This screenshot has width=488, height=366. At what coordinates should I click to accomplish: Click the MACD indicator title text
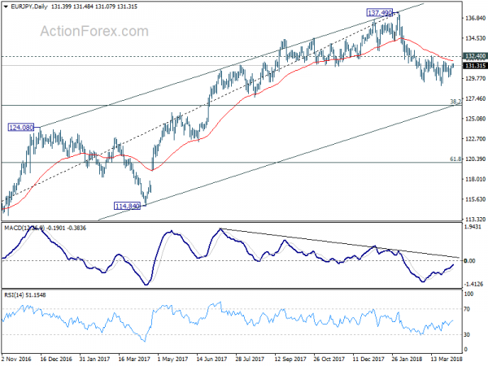45,228
